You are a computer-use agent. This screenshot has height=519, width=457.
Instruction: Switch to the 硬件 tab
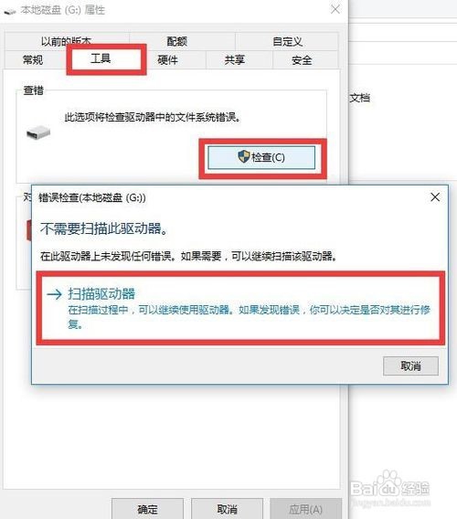click(167, 59)
